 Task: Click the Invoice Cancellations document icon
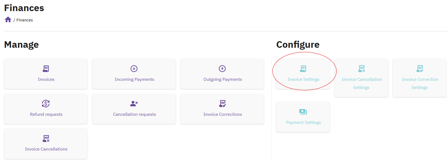46,139
